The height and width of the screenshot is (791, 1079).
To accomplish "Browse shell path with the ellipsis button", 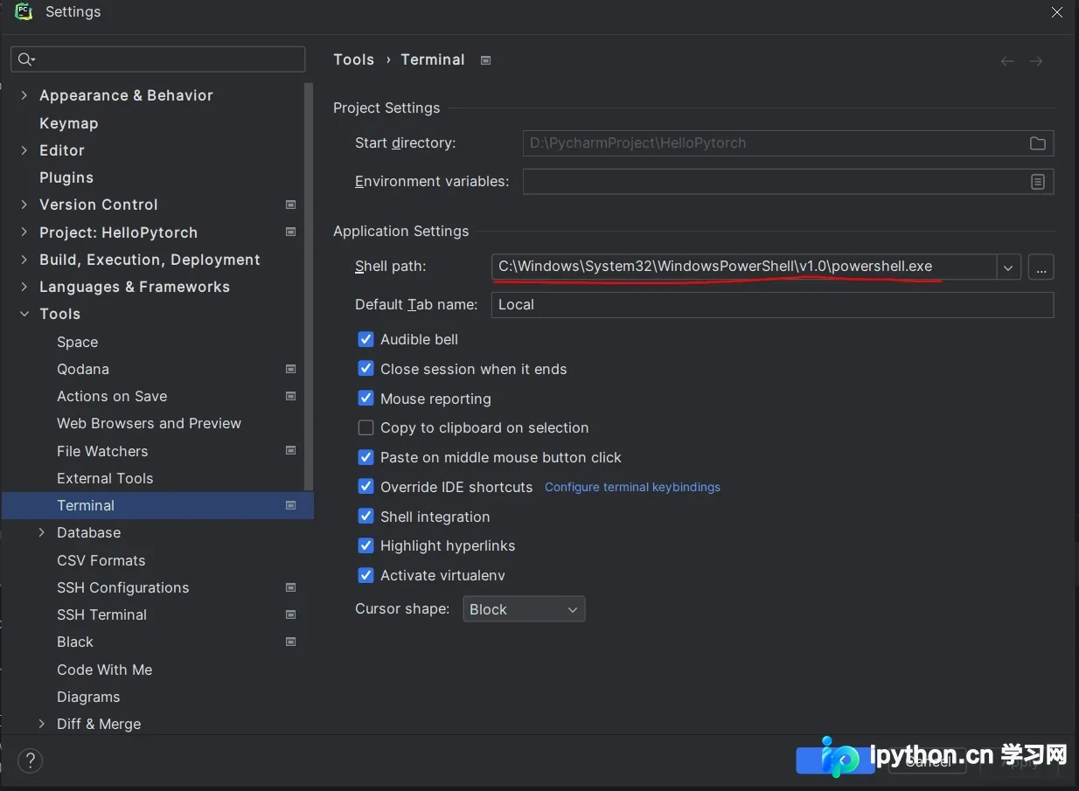I will (1041, 267).
